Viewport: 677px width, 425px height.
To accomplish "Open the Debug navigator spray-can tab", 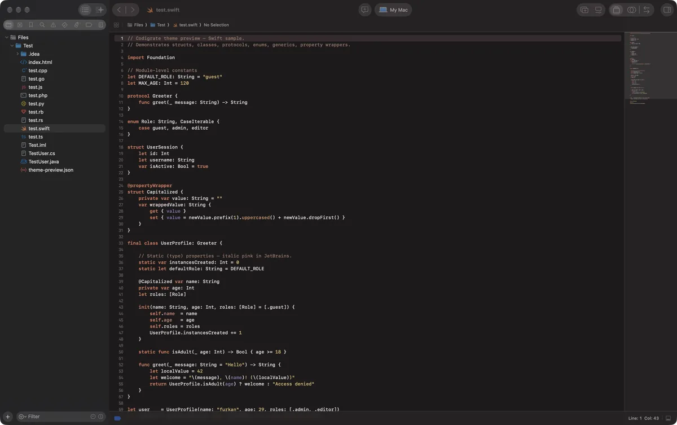I will (x=77, y=25).
